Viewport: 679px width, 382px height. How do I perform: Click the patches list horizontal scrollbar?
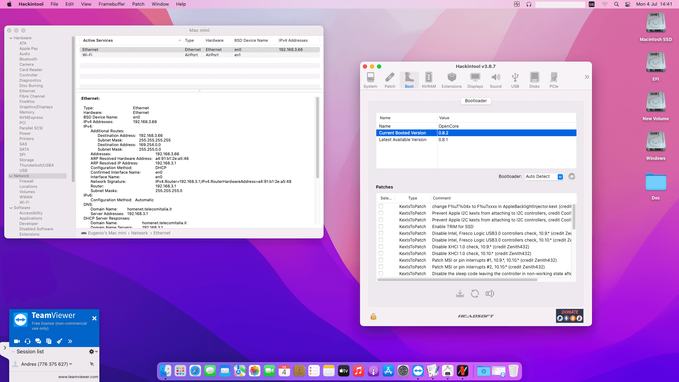pos(457,280)
